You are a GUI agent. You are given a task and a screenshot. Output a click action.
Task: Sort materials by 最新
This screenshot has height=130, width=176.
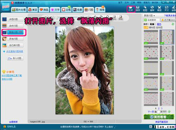[152, 24]
